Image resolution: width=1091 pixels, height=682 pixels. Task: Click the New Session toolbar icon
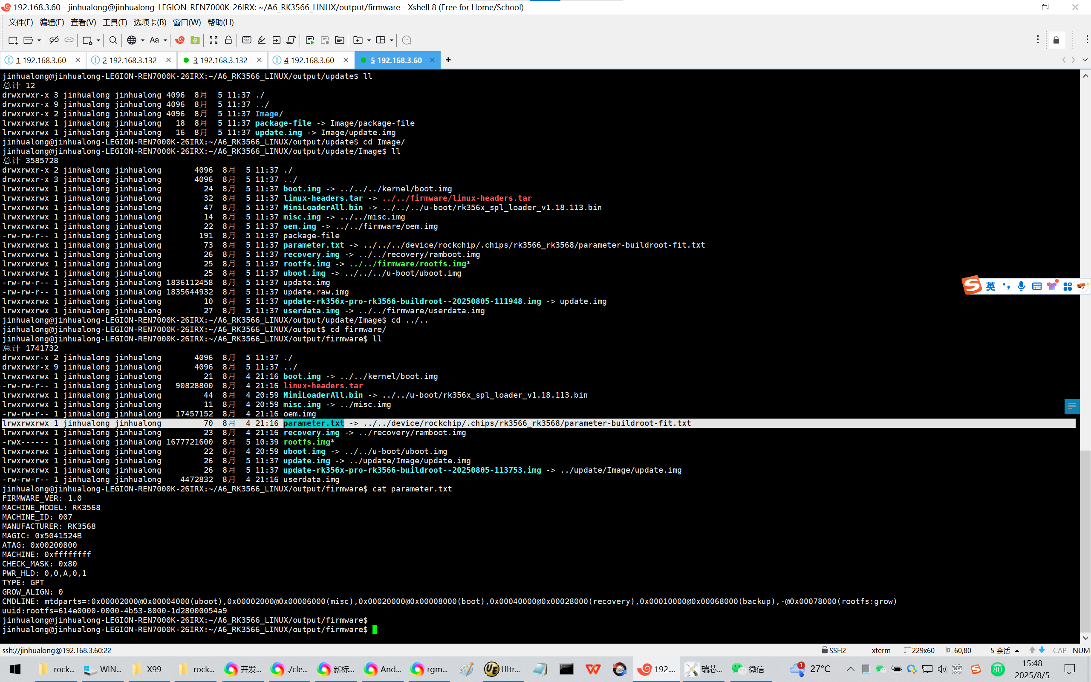(13, 40)
